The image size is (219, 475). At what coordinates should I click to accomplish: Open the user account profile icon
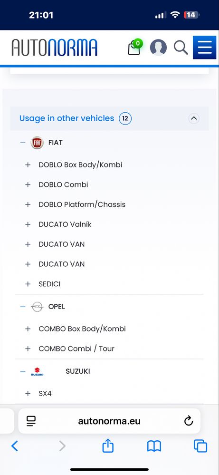[x=159, y=48]
